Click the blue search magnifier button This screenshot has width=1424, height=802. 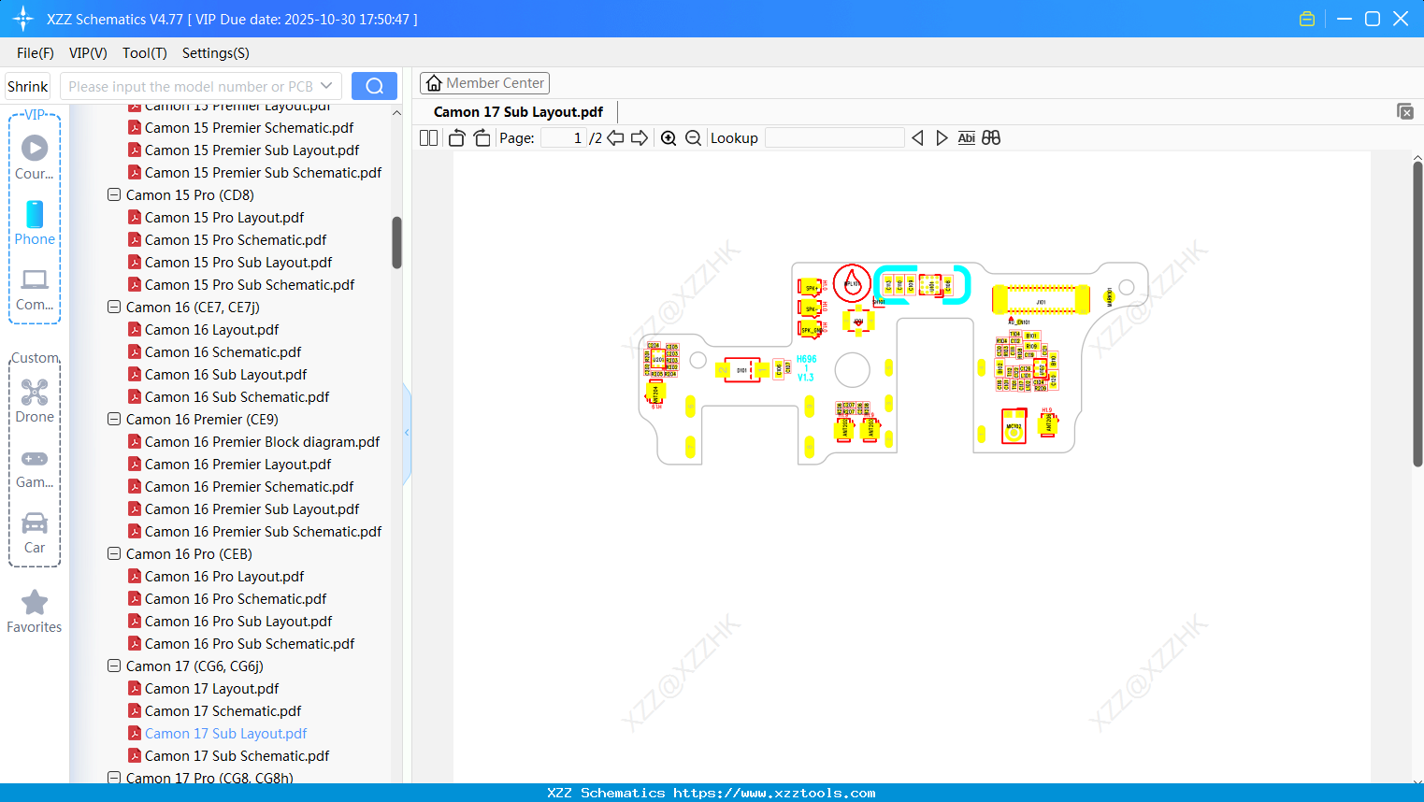coord(374,86)
